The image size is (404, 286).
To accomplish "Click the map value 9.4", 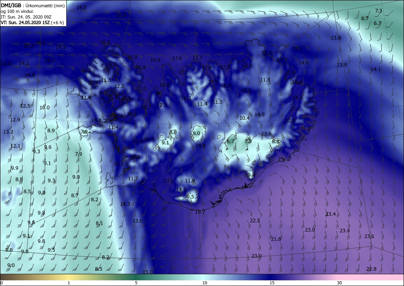I will coord(251,175).
